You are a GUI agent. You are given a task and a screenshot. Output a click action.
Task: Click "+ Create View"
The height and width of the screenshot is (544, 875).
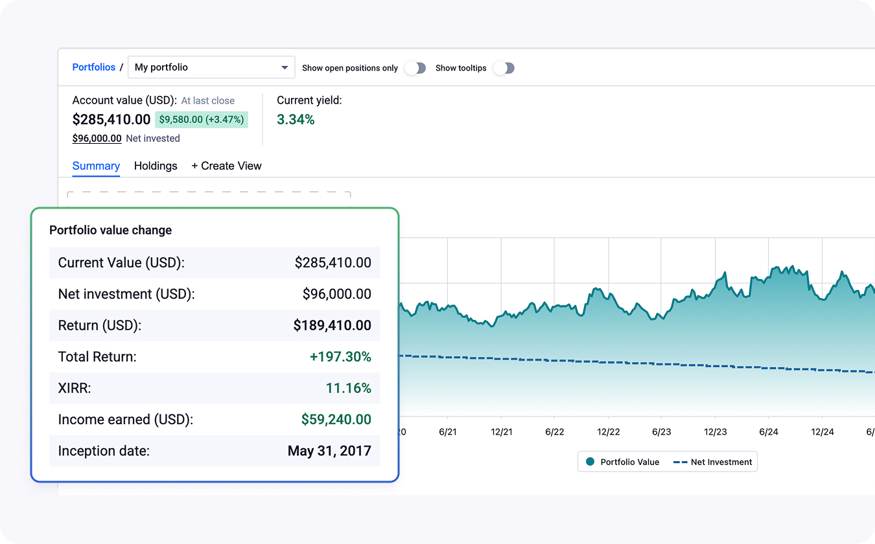coord(226,166)
